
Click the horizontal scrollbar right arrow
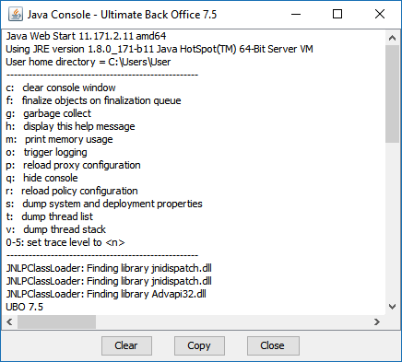(377, 321)
